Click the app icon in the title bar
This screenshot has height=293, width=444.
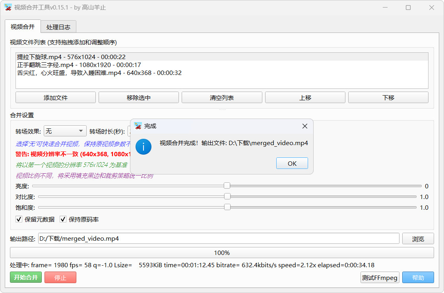[x=8, y=8]
